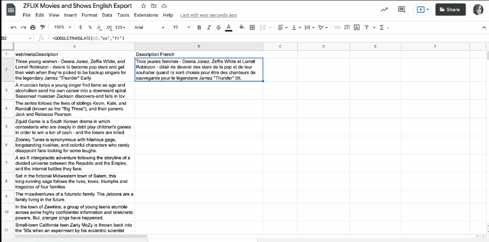489x242 pixels.
Task: Increase decimal places button
Action: [x=109, y=27]
